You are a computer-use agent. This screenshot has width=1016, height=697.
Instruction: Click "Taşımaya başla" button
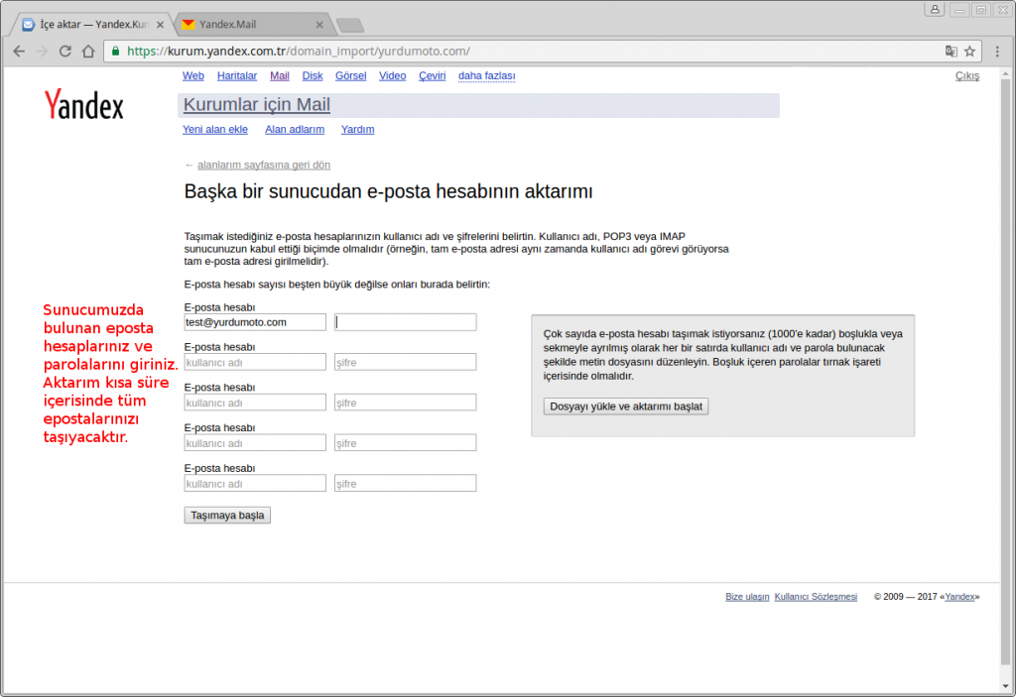(x=227, y=516)
